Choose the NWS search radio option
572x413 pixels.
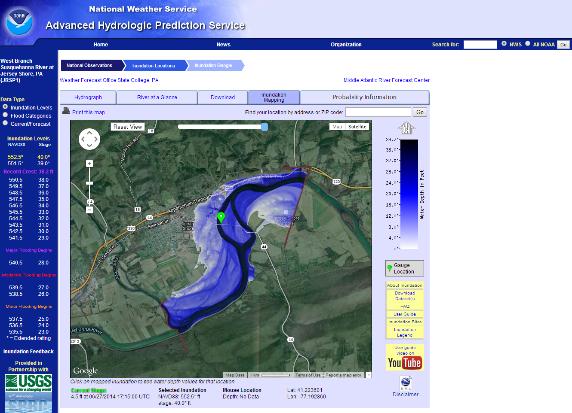(504, 43)
